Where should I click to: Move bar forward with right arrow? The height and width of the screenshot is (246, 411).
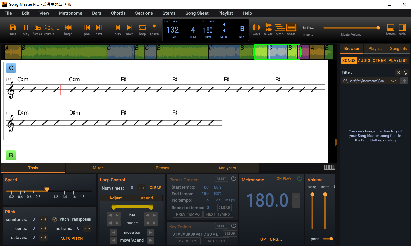pos(151,233)
